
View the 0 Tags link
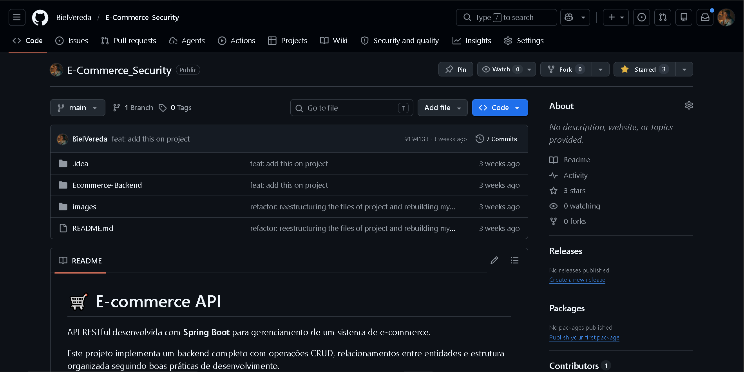(175, 108)
